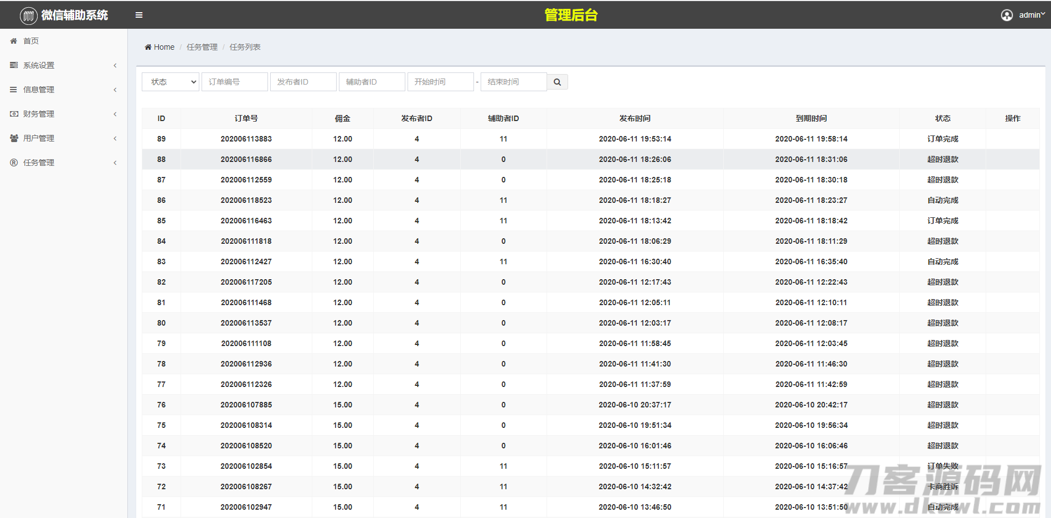This screenshot has height=518, width=1051.
Task: Click the home icon beside 首页
Action: pos(14,41)
